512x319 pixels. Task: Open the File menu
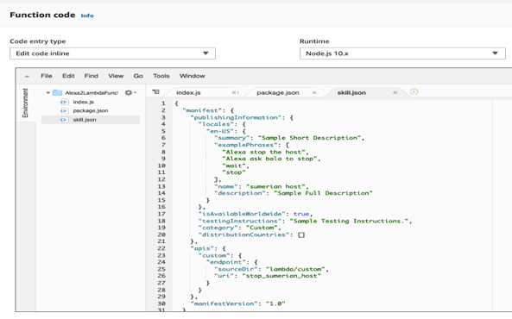click(47, 76)
